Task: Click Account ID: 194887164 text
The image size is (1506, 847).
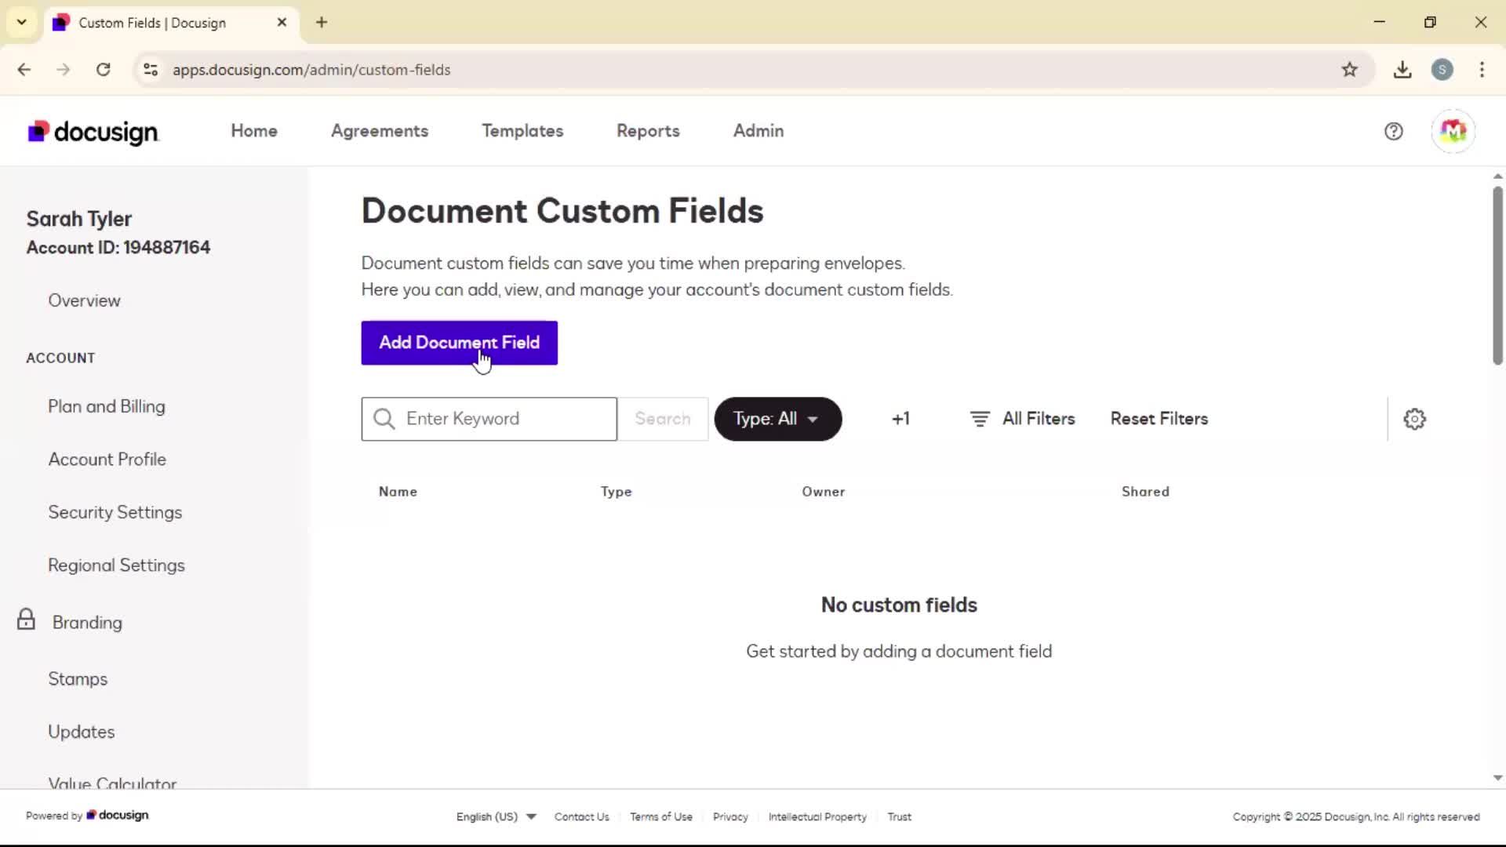Action: click(x=118, y=248)
